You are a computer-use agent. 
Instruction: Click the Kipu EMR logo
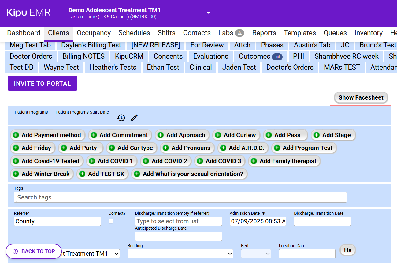pyautogui.click(x=28, y=13)
